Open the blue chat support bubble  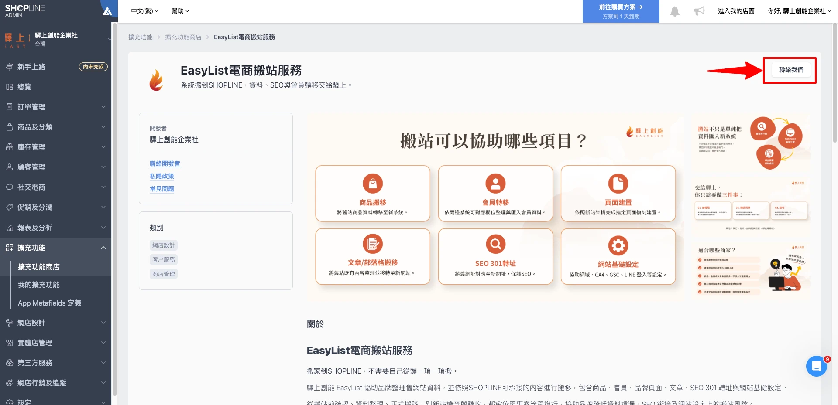[x=816, y=366]
